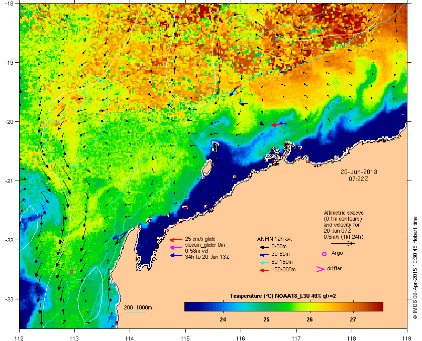Click the slocum_glider 0m label
The height and width of the screenshot is (341, 422).
[205, 245]
